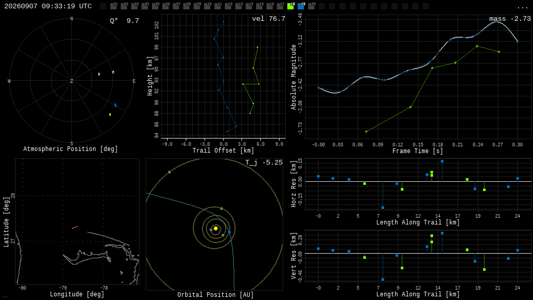Click the peak of the white magnitude curve
This screenshot has width=533, height=300.
pyautogui.click(x=497, y=21)
